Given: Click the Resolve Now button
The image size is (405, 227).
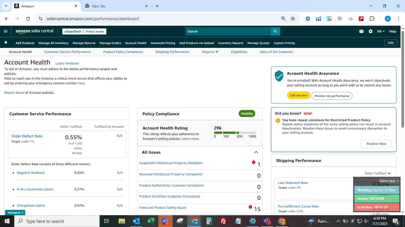Looking at the screenshot, I should pos(377,144).
